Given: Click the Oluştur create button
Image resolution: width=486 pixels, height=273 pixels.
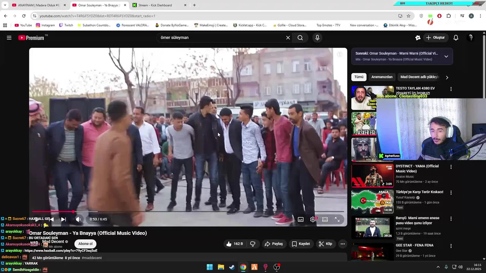Looking at the screenshot, I should tap(436, 38).
